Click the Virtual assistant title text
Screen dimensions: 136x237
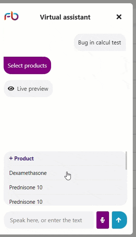point(65,17)
